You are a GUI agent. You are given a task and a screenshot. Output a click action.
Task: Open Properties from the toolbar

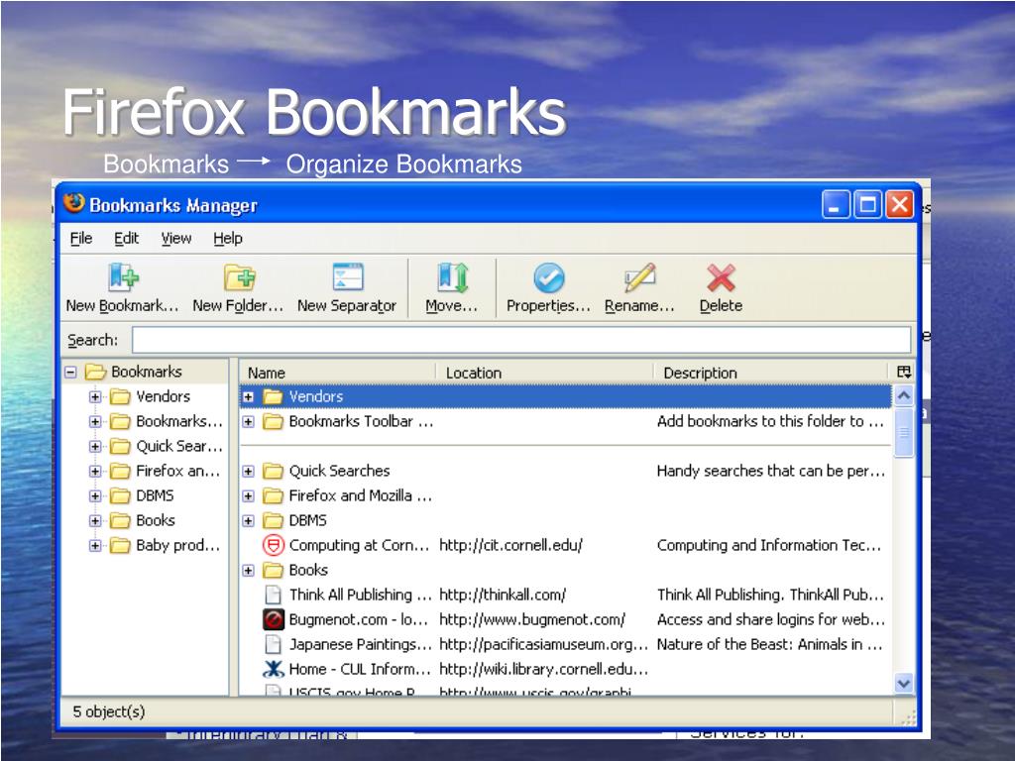tap(548, 288)
